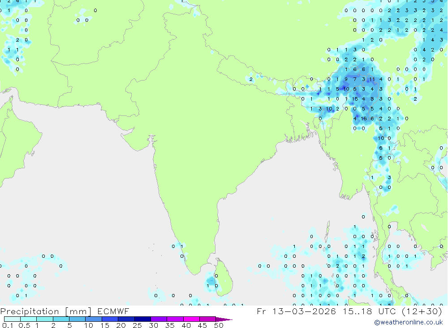Click the map precipitation value "11"
The height and width of the screenshot is (328, 448).
pyautogui.click(x=372, y=79)
